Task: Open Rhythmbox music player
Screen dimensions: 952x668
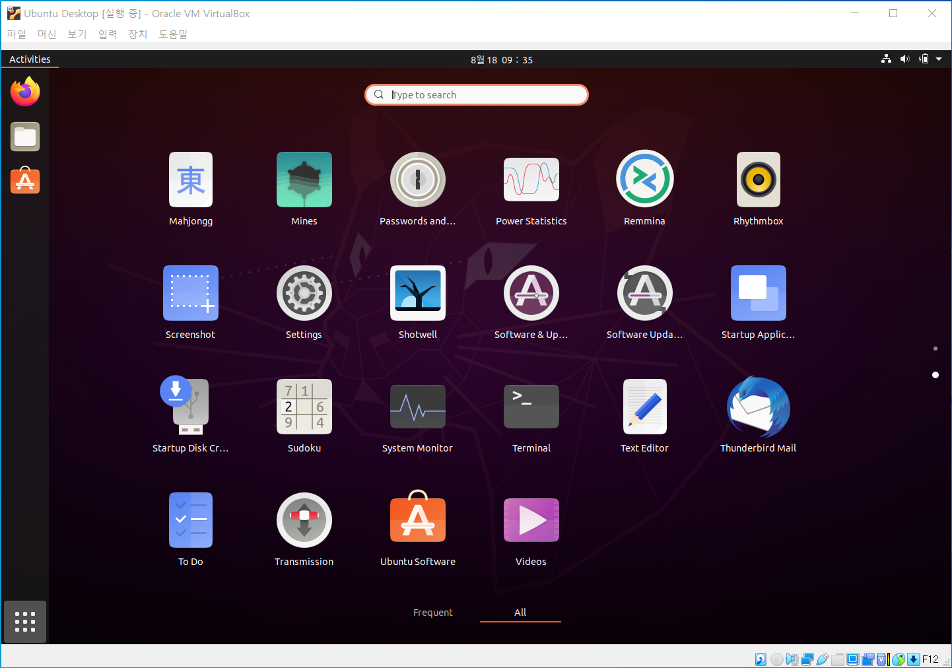Action: pos(759,189)
